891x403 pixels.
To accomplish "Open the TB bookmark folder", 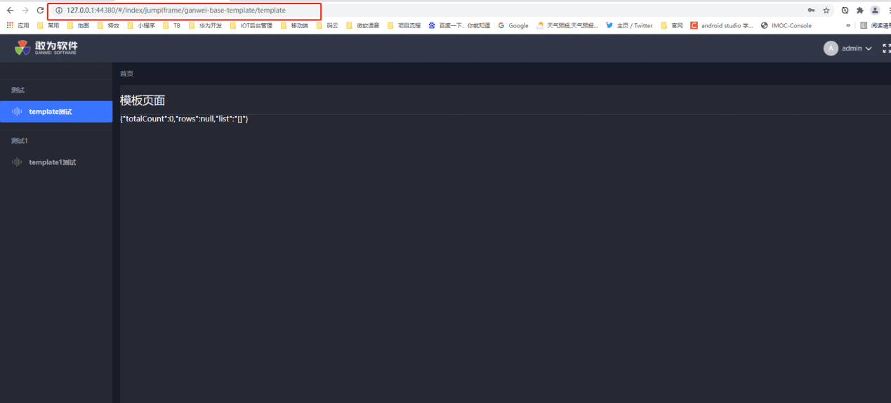I will click(171, 25).
